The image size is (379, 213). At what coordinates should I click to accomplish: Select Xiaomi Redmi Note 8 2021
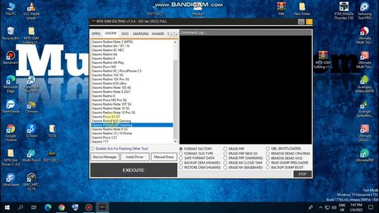(x=132, y=92)
